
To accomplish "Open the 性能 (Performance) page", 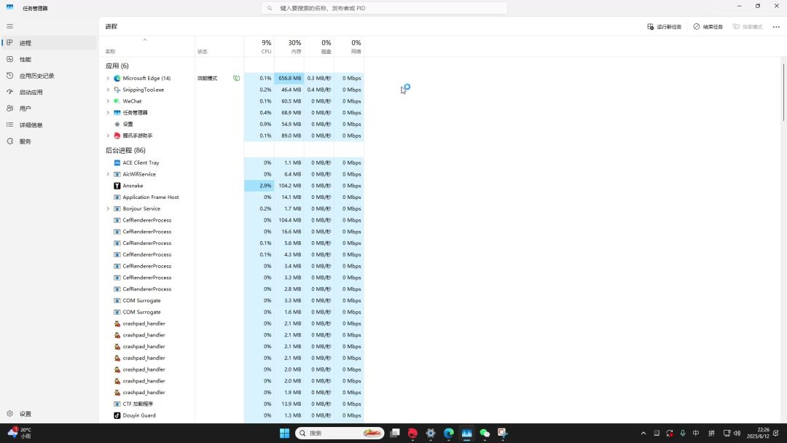I will click(x=26, y=60).
